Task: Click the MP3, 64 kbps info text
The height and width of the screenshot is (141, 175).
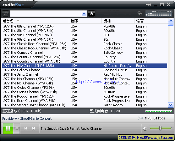Action: click(x=155, y=118)
